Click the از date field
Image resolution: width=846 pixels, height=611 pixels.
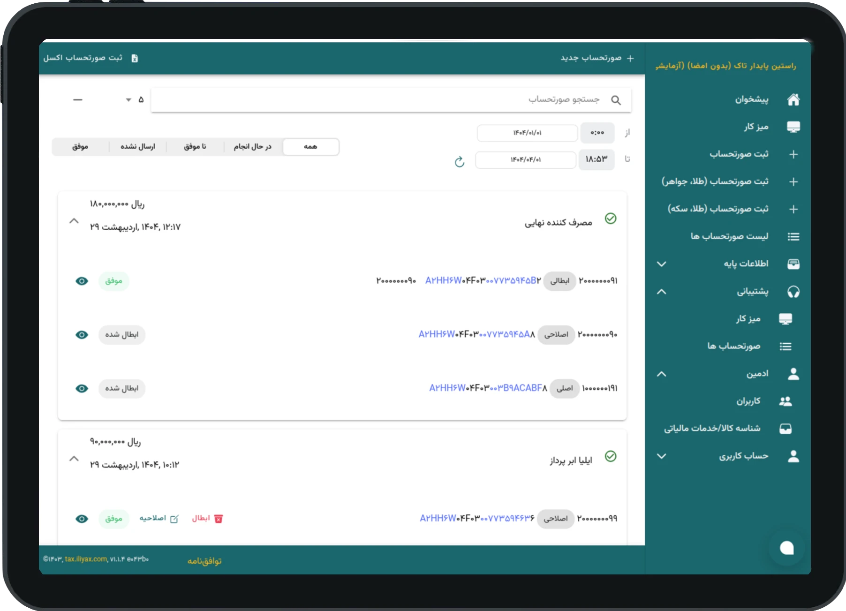point(527,133)
